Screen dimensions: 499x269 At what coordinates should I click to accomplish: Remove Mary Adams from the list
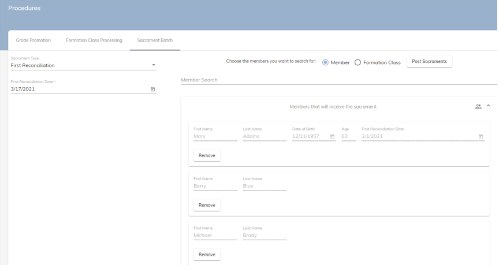pos(207,156)
